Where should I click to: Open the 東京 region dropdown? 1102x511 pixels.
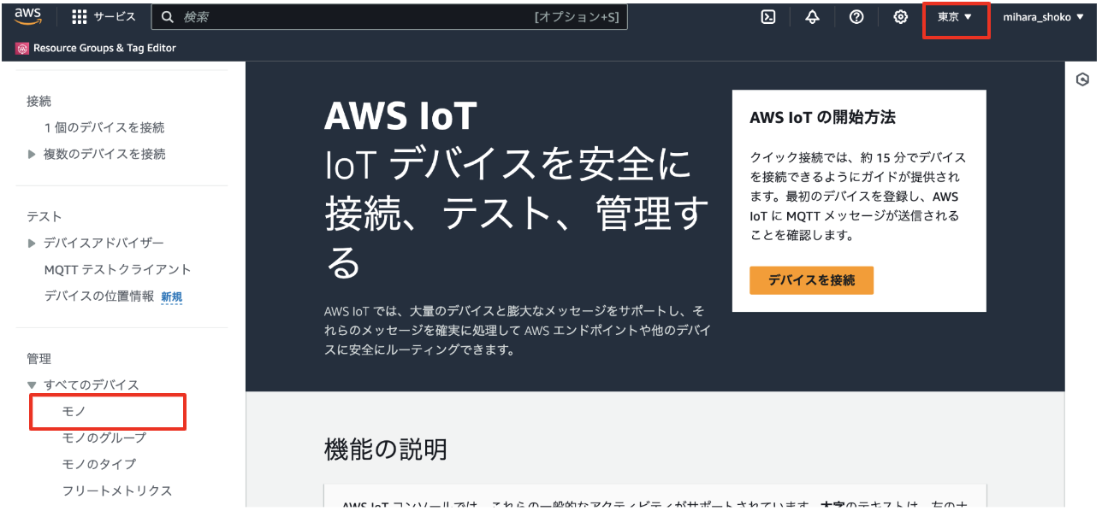point(955,16)
